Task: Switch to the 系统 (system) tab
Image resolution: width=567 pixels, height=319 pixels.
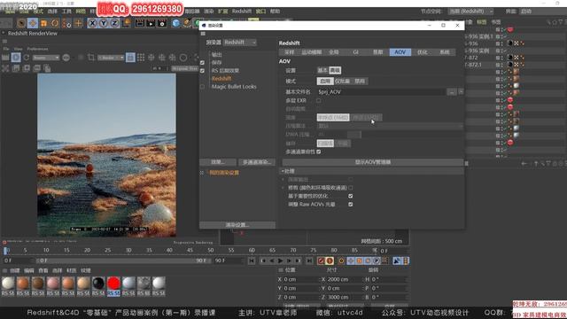Action: [444, 52]
